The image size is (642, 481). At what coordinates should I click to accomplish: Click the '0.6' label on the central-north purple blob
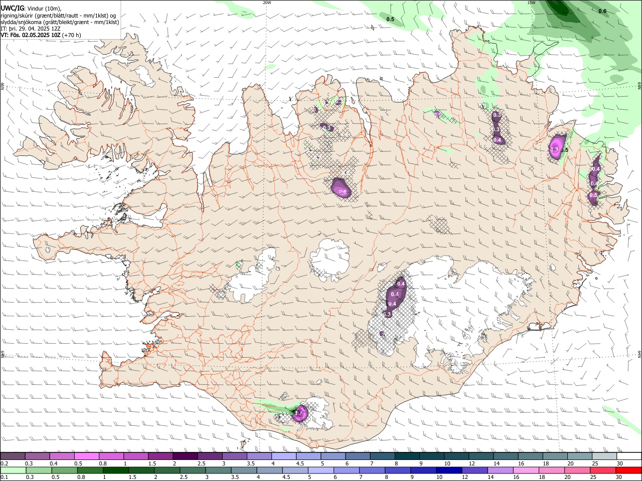click(343, 191)
